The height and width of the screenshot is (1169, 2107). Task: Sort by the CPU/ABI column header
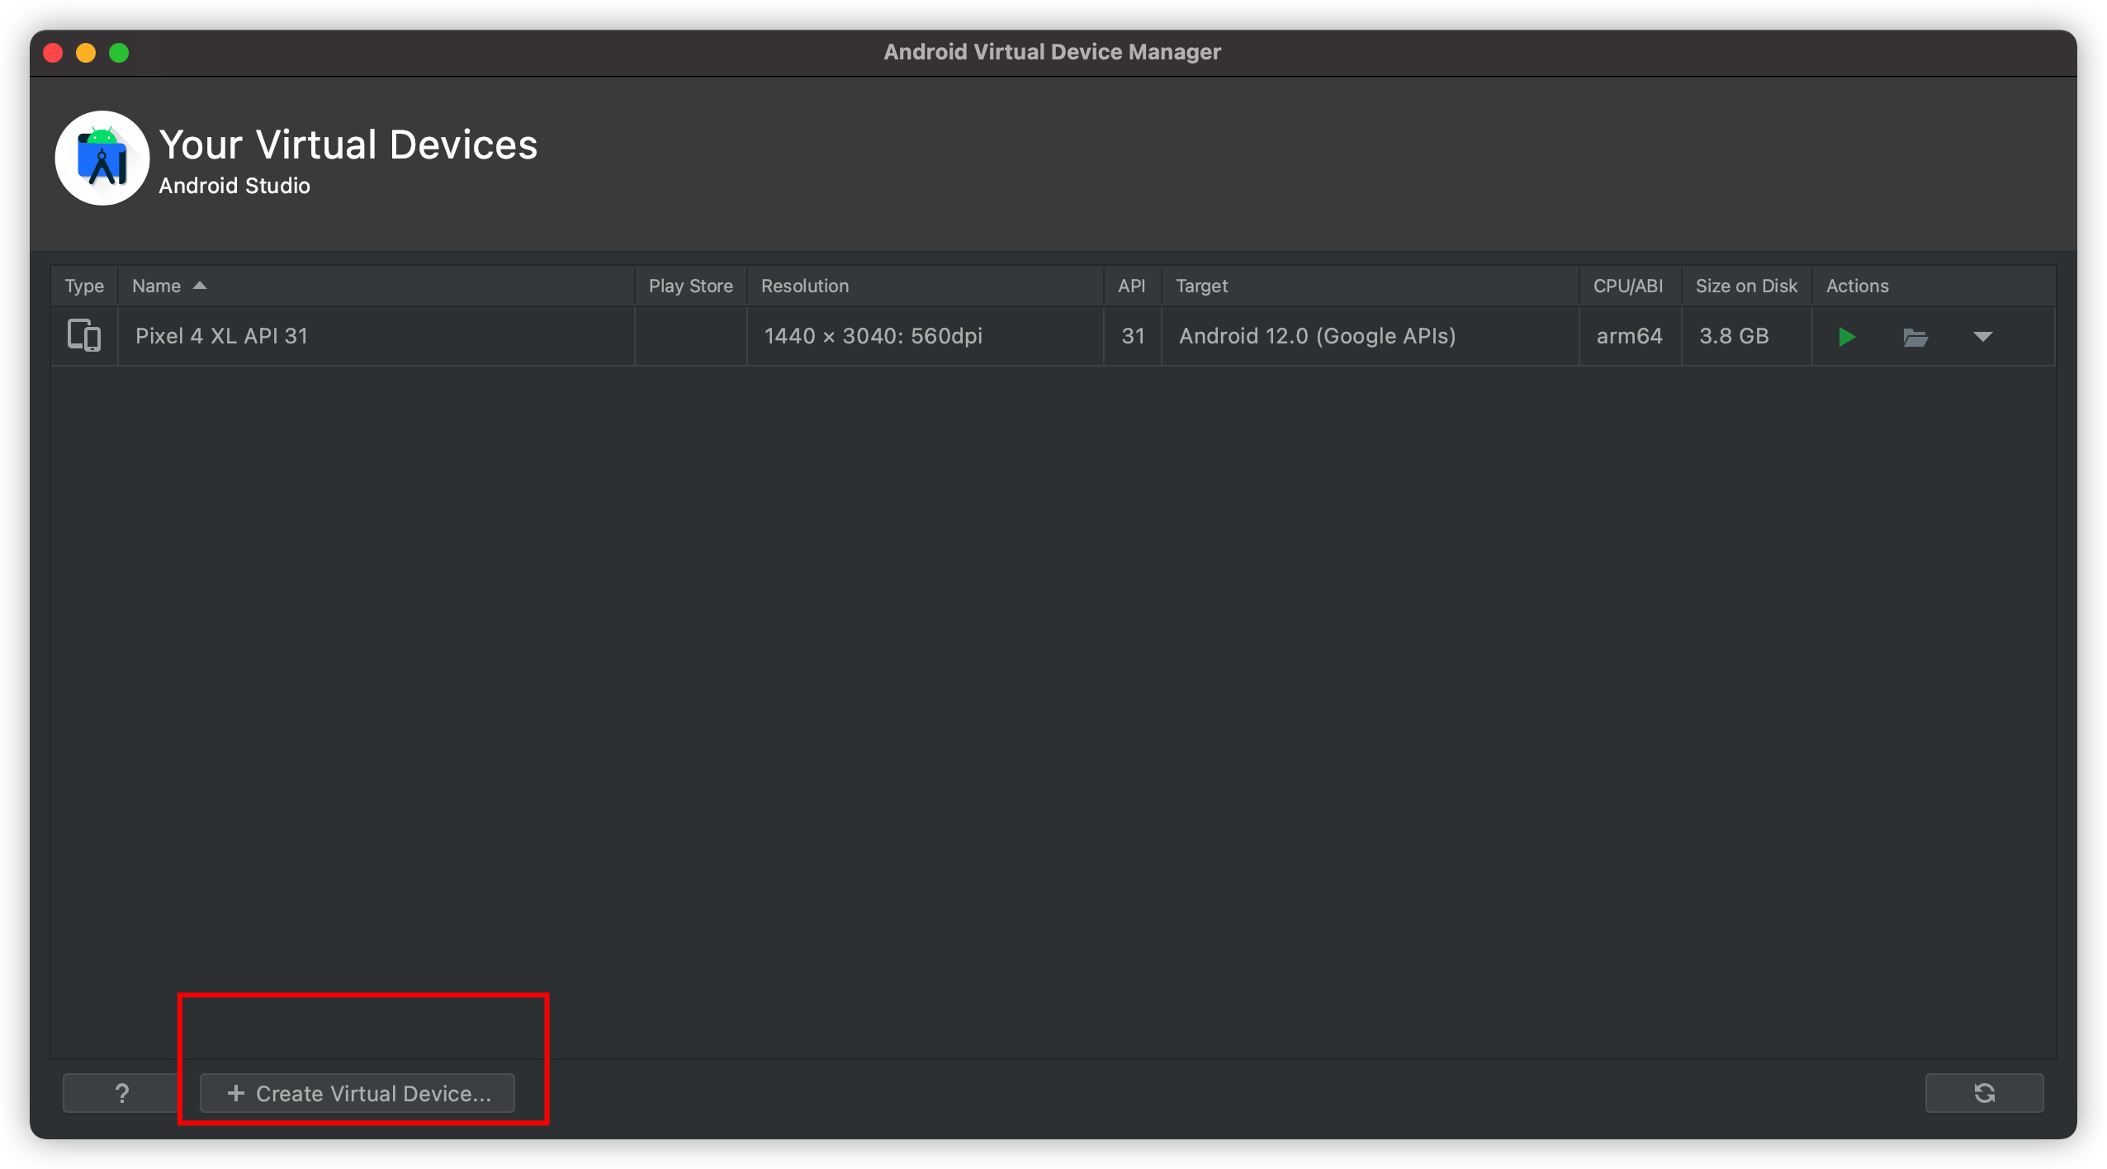coord(1631,286)
